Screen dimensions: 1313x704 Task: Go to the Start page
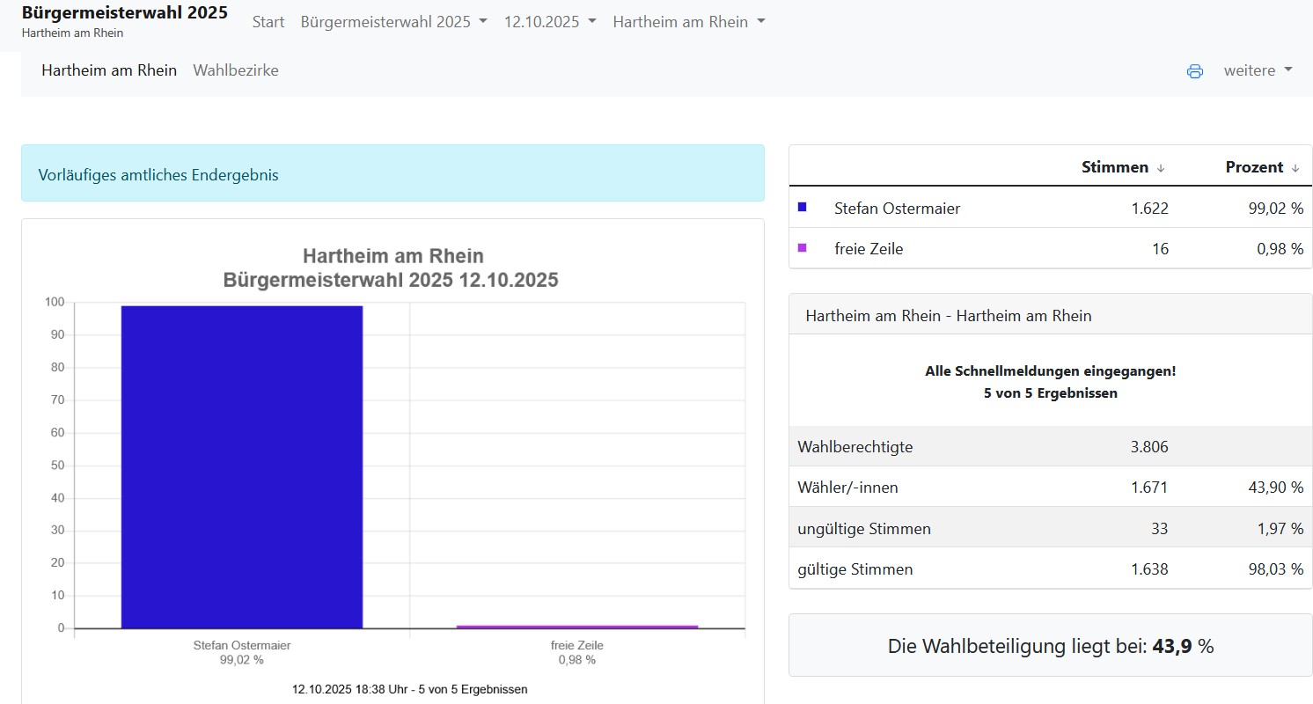pyautogui.click(x=268, y=22)
